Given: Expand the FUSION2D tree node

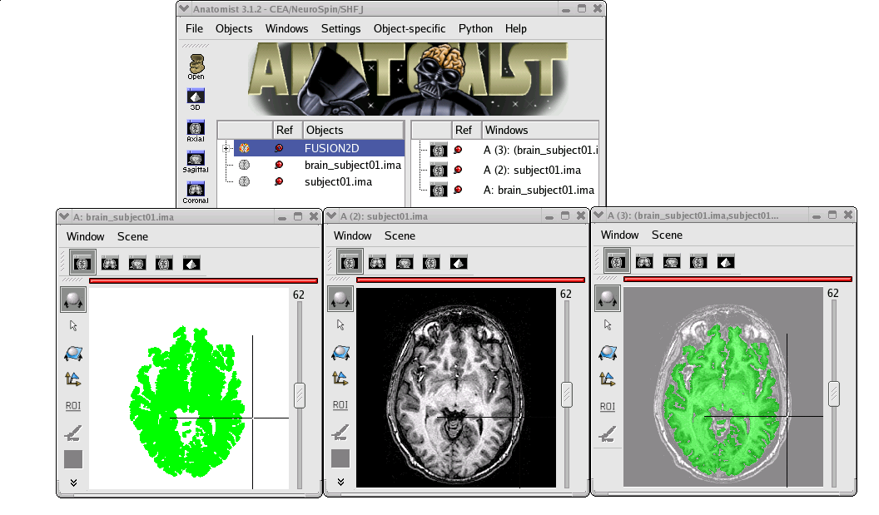Looking at the screenshot, I should coord(226,148).
